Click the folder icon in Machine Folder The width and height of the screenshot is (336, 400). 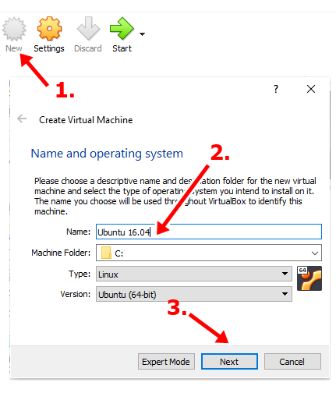point(106,253)
